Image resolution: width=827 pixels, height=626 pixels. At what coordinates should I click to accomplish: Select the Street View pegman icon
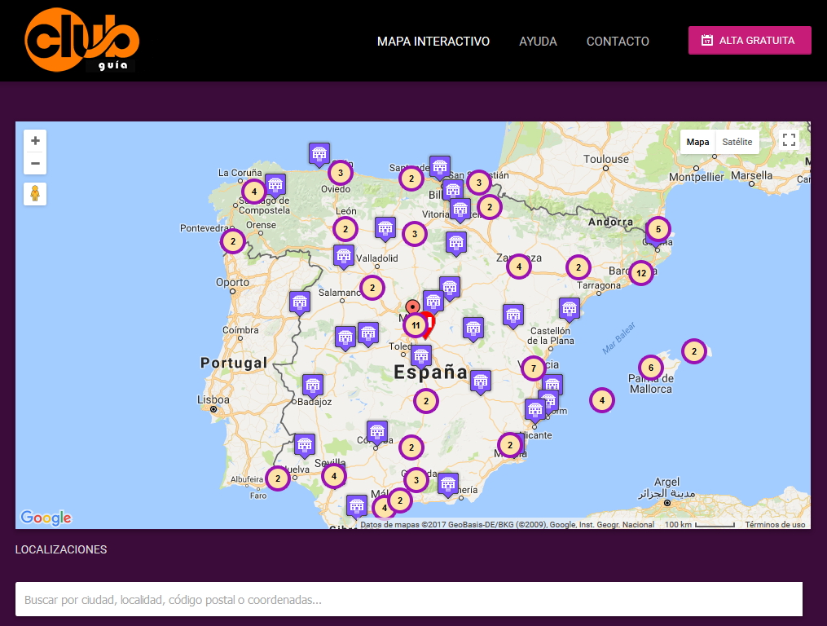[35, 194]
